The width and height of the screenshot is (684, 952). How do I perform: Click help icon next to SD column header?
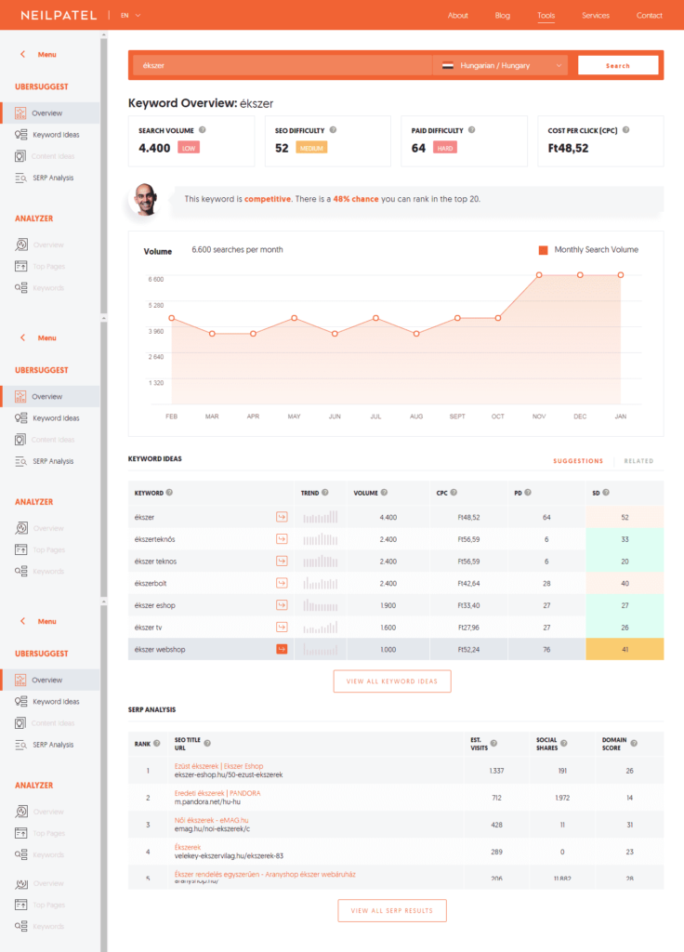[x=606, y=493]
